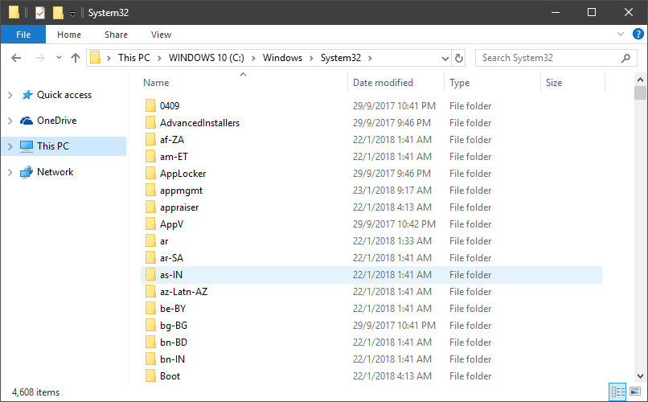The image size is (648, 402).
Task: Click the New folder quick access icon
Action: [x=58, y=13]
